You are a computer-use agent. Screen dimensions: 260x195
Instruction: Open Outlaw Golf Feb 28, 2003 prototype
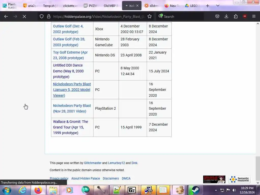(x=69, y=42)
